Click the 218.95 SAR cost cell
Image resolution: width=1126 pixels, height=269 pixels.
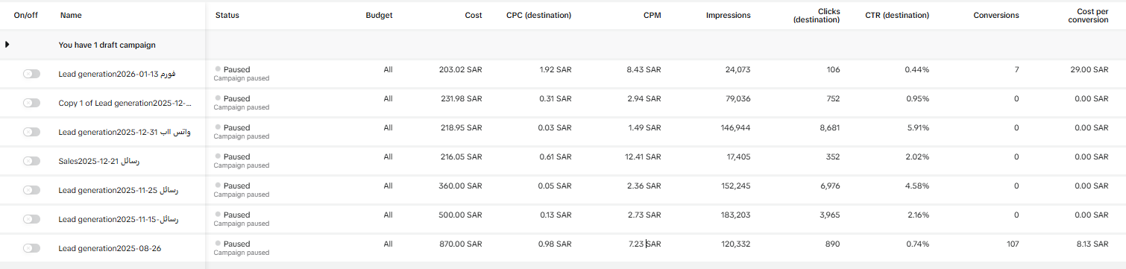pos(461,127)
